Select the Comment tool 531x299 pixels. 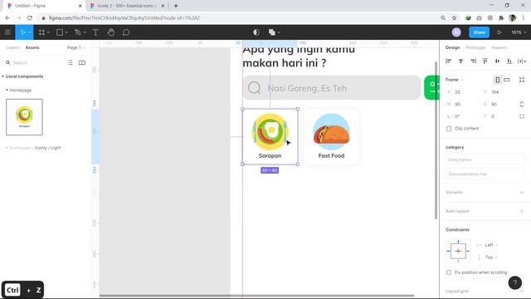click(126, 32)
